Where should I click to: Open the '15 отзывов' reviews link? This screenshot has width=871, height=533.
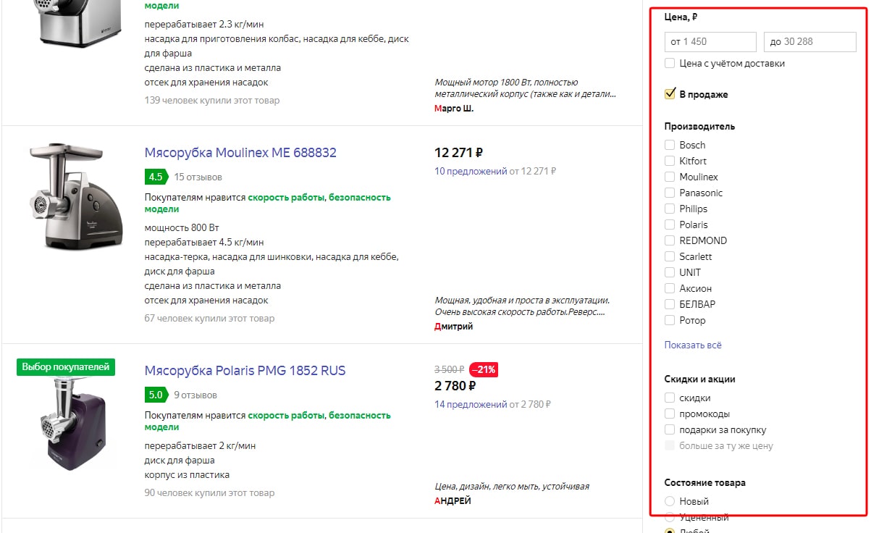198,177
